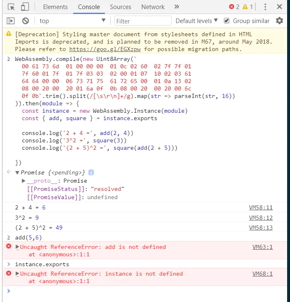Open the Default levels dropdown
Viewport: 290px width, 302px height.
(197, 21)
